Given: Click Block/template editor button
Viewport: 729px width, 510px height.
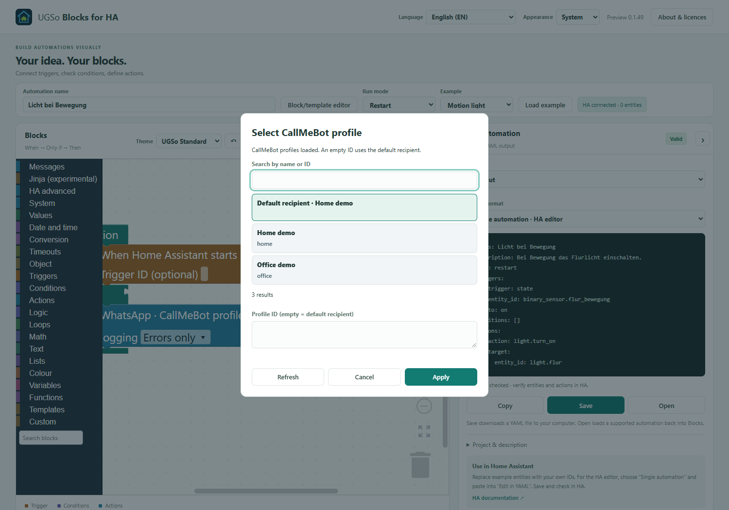Looking at the screenshot, I should [x=319, y=105].
